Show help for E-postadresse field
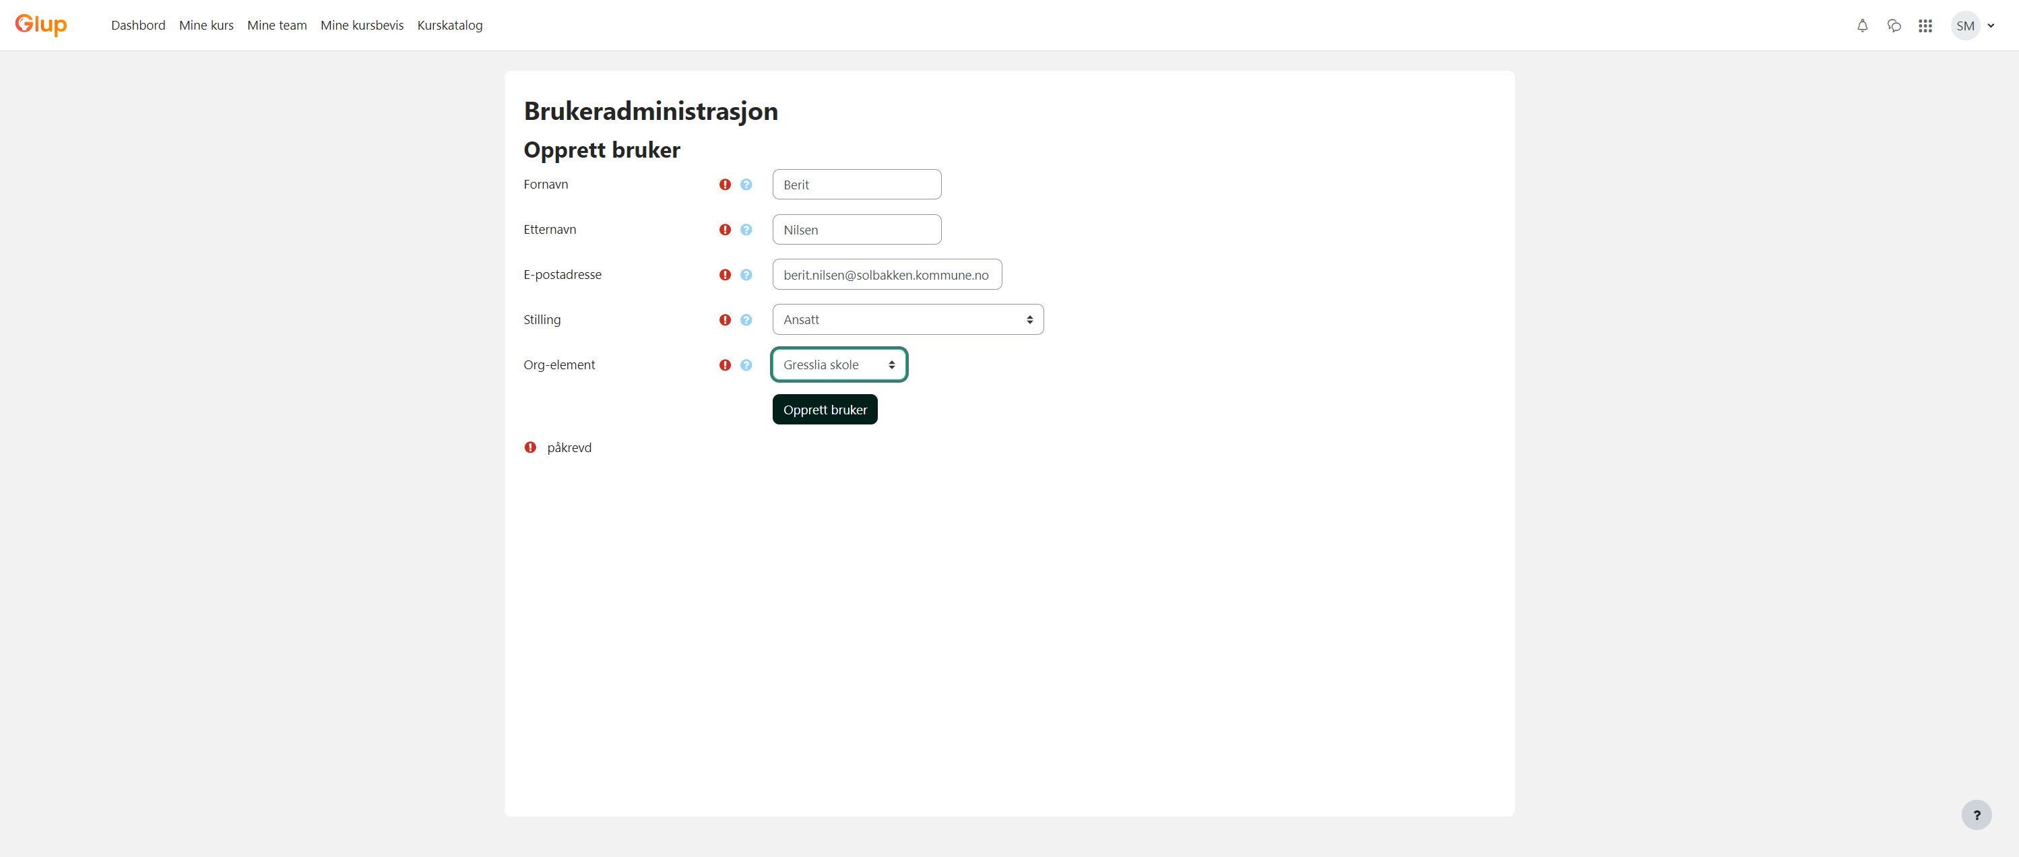 [x=746, y=274]
